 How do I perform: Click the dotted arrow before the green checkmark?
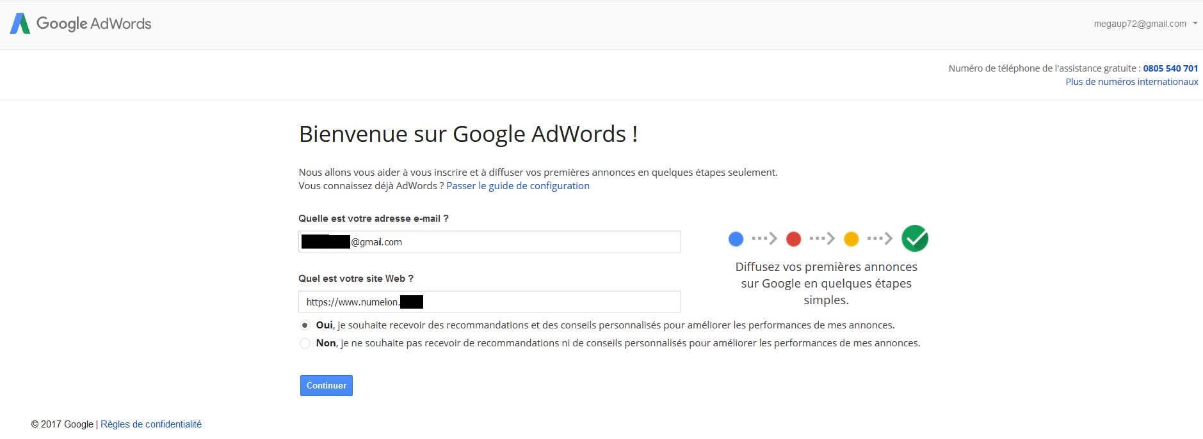coord(880,239)
